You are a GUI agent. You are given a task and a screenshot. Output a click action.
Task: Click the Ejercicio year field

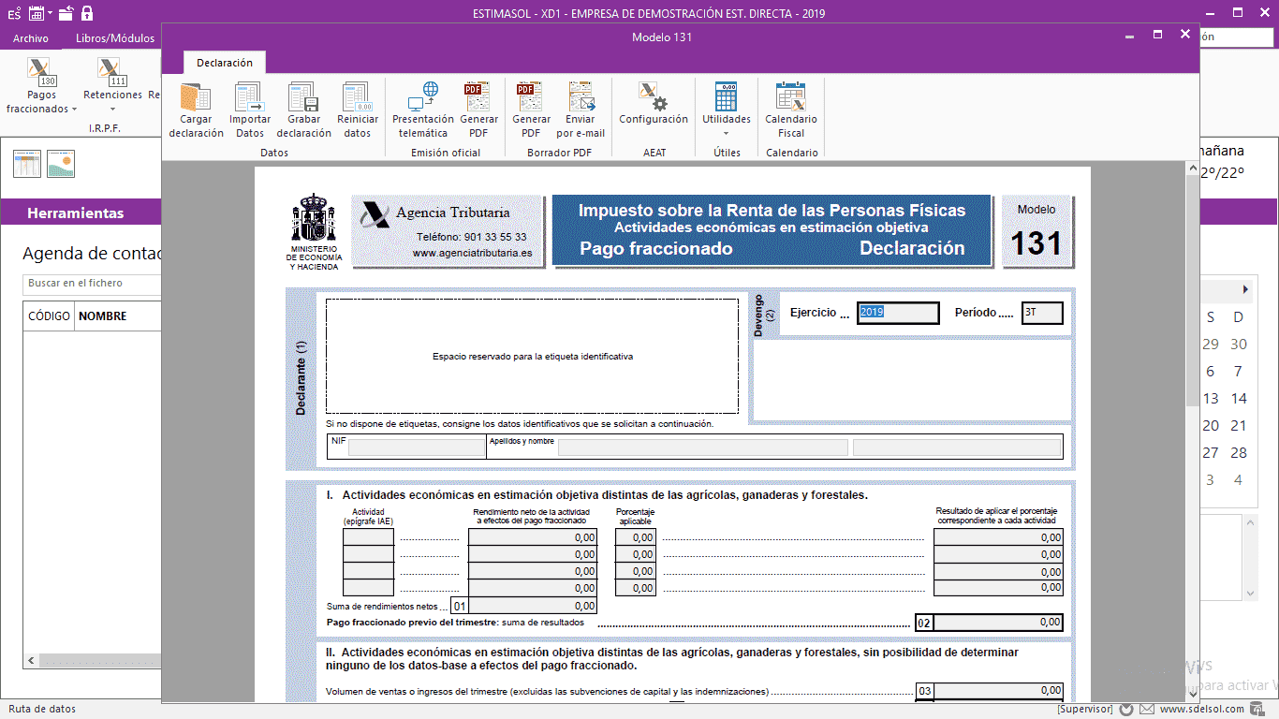(x=898, y=313)
